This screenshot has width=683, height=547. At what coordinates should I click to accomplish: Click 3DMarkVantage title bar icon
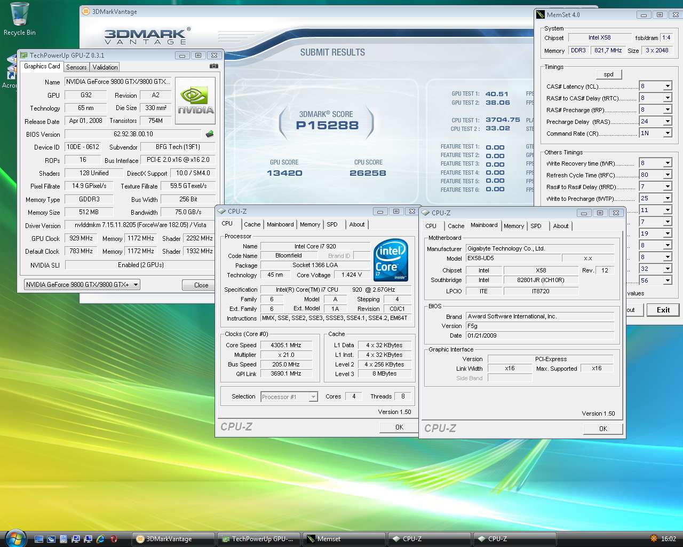(86, 11)
